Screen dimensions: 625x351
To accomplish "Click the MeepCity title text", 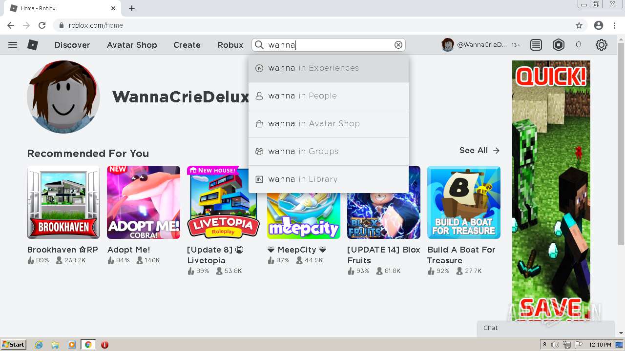I will tap(297, 250).
